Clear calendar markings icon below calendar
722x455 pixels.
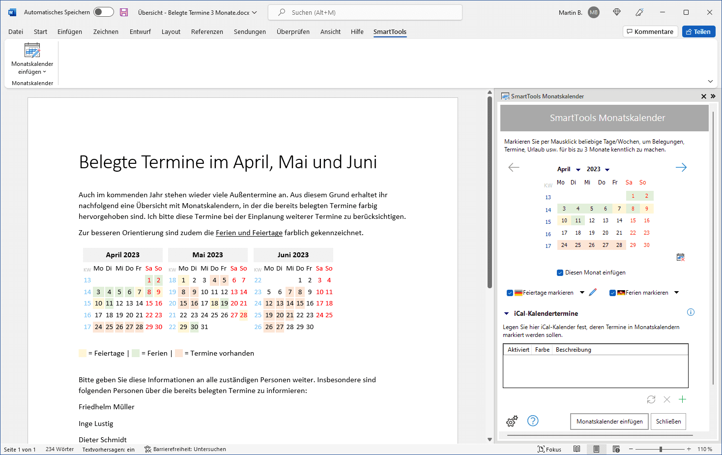point(680,257)
